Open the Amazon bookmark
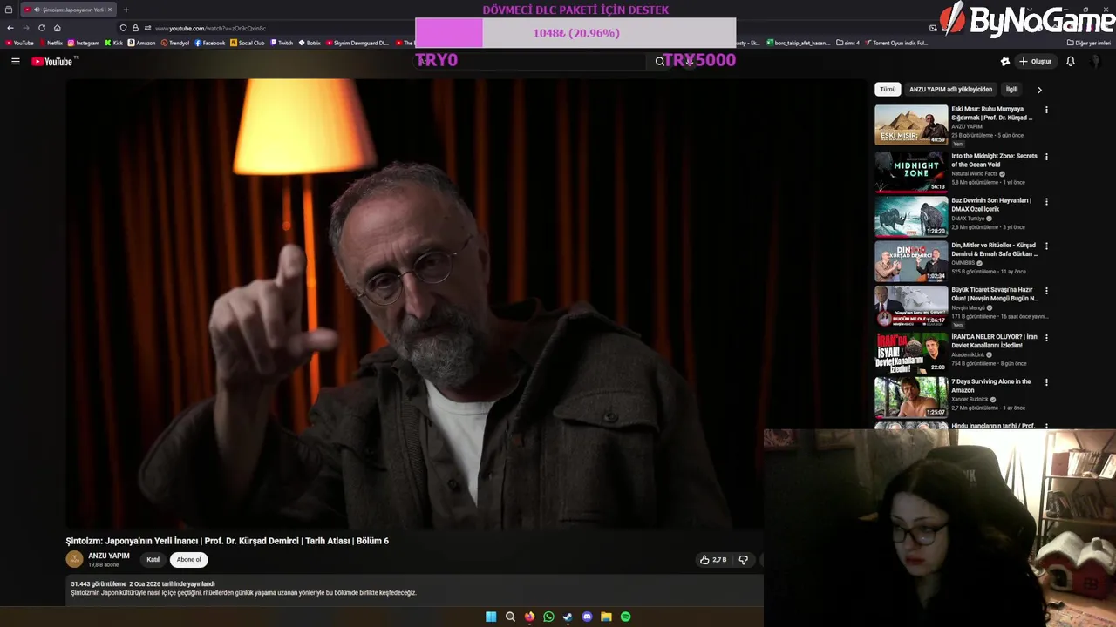This screenshot has height=627, width=1116. pyautogui.click(x=142, y=43)
